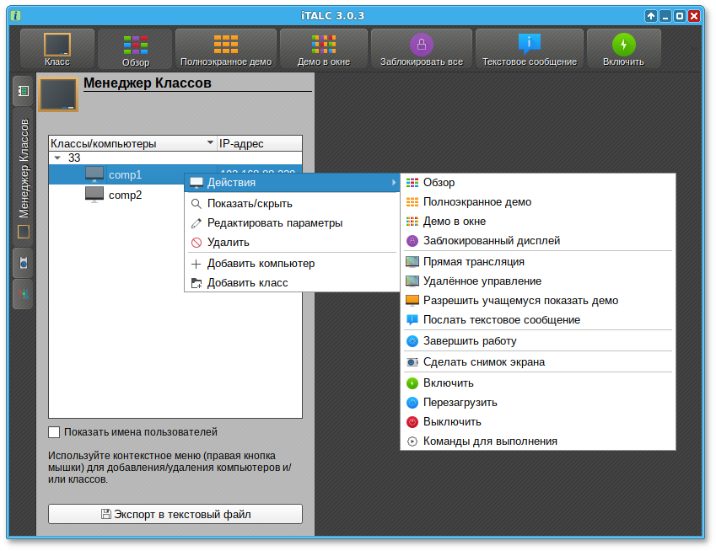The image size is (716, 551).
Task: Click the iTALC logo in the title bar
Action: tap(15, 15)
